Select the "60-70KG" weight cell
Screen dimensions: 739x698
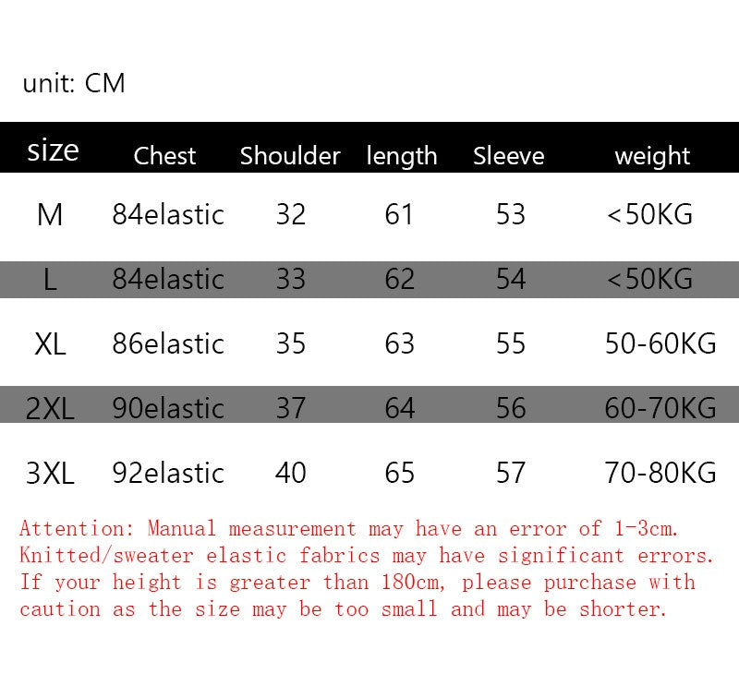coord(660,408)
